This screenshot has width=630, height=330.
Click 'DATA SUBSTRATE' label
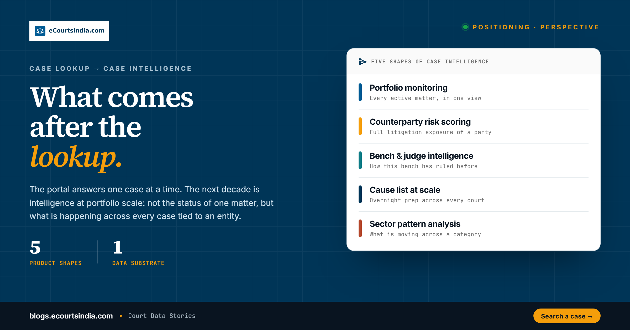pos(138,263)
